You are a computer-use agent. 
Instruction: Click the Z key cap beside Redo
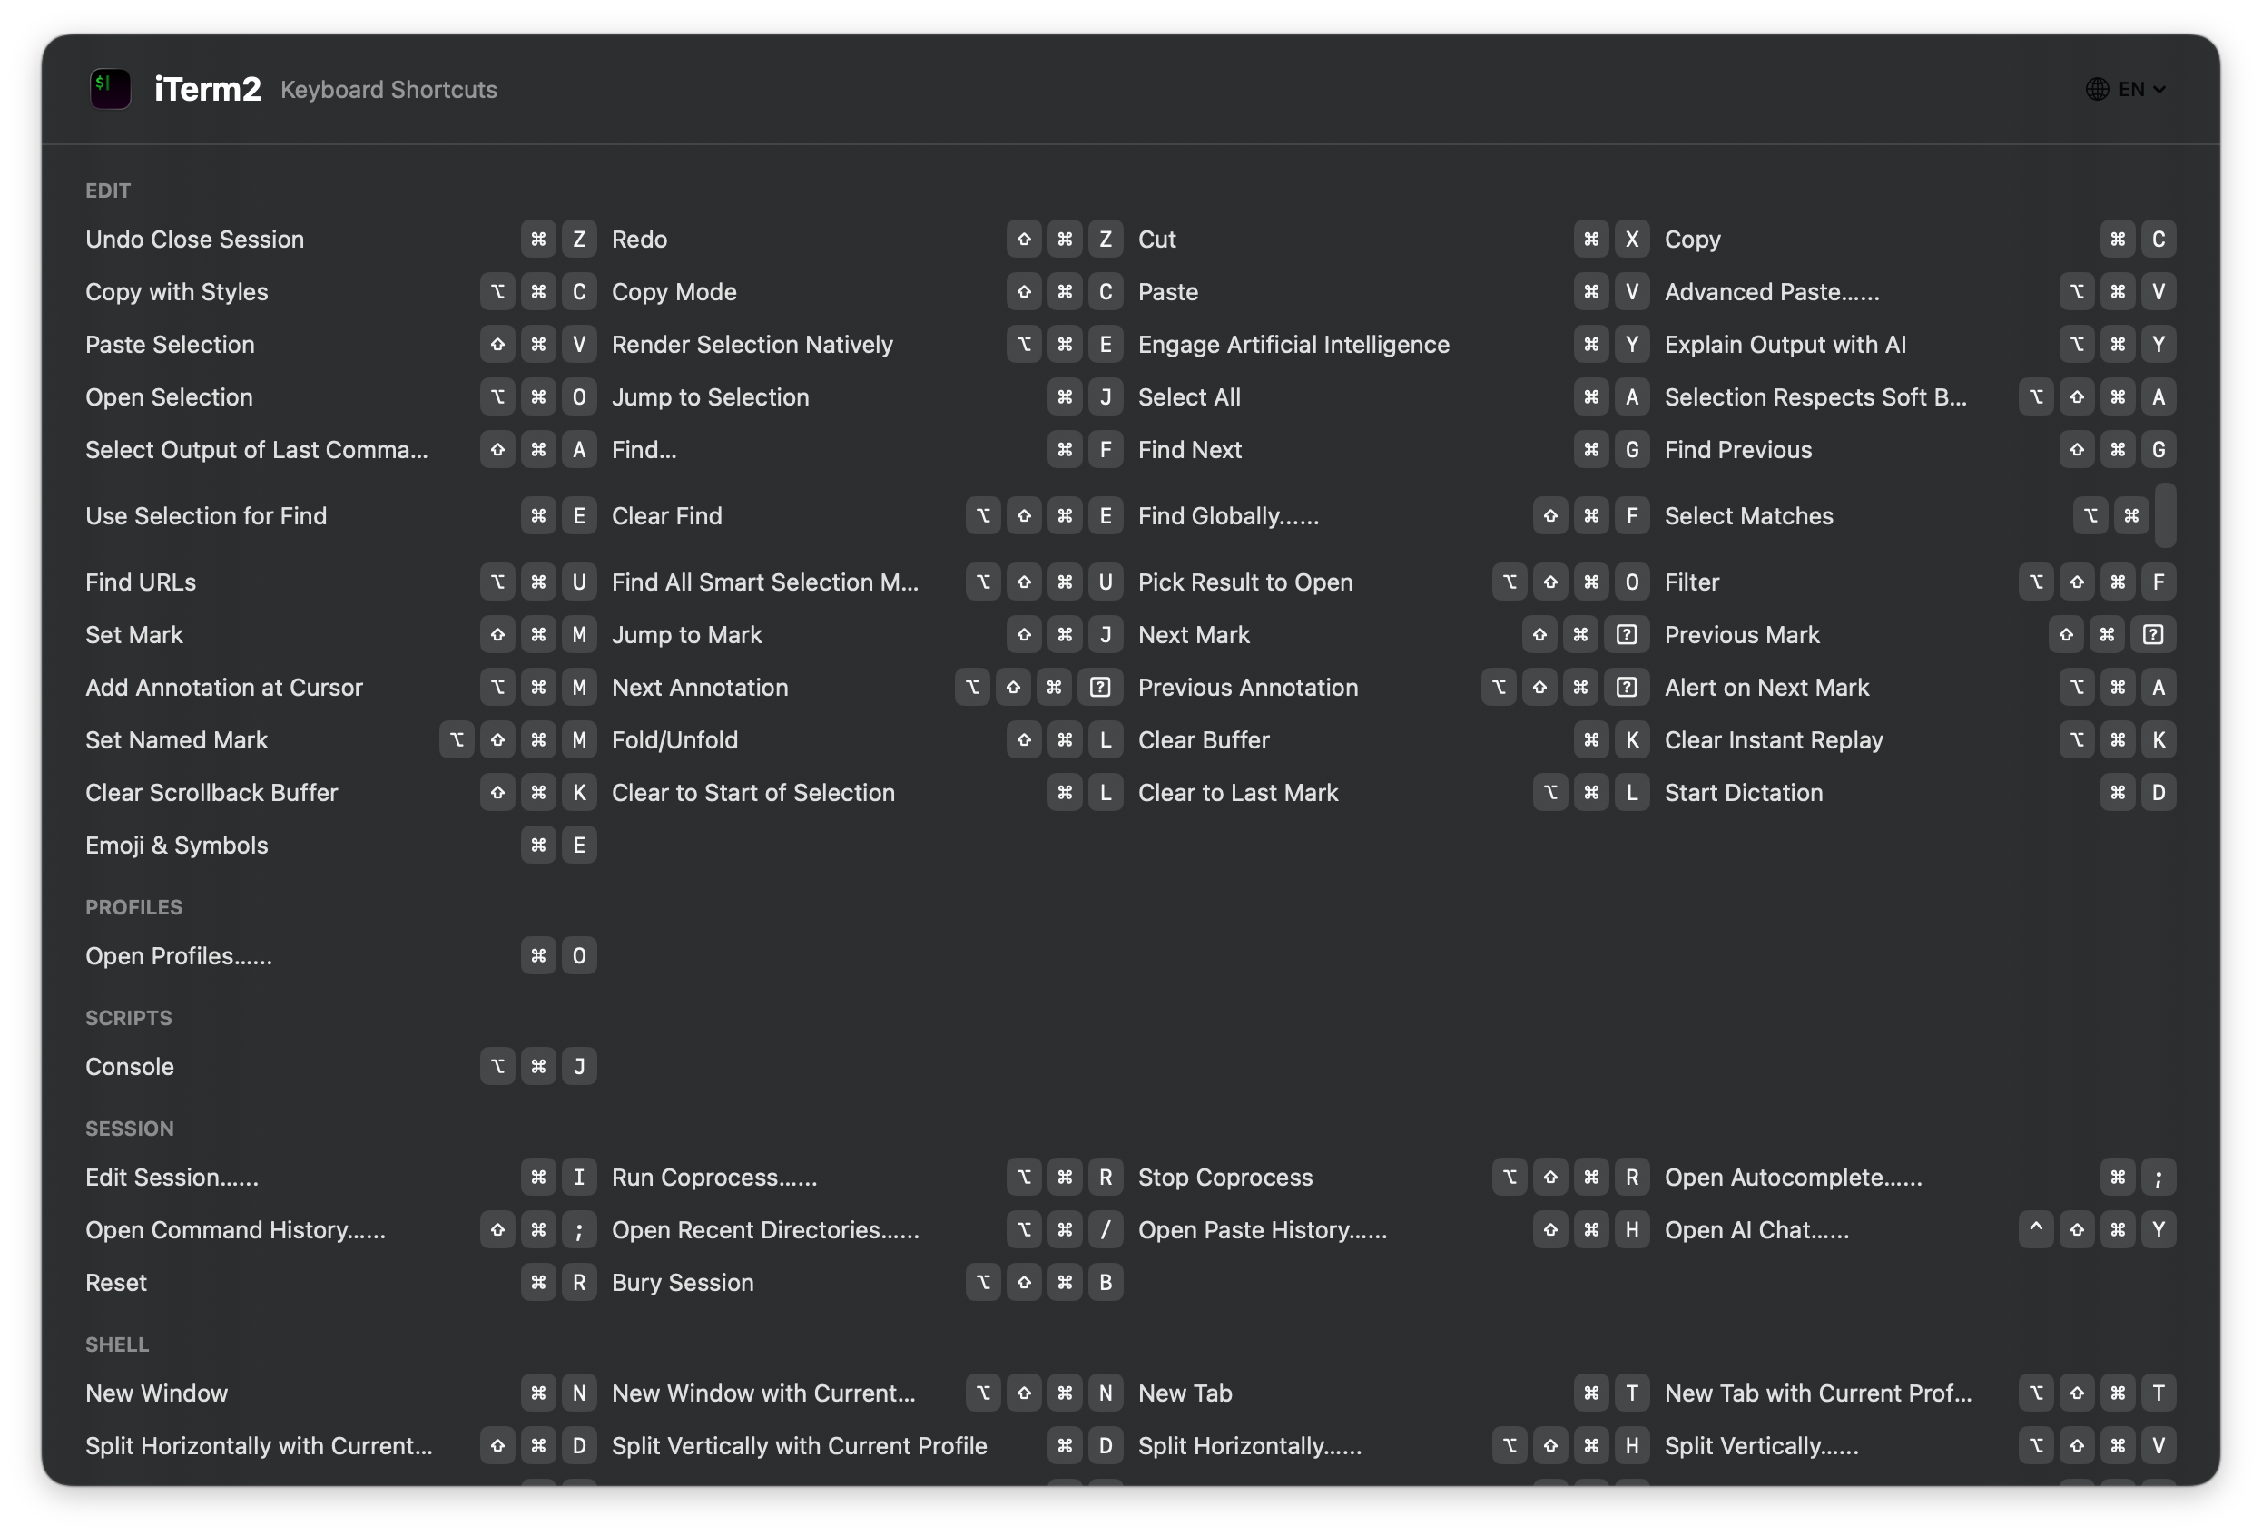pyautogui.click(x=579, y=239)
